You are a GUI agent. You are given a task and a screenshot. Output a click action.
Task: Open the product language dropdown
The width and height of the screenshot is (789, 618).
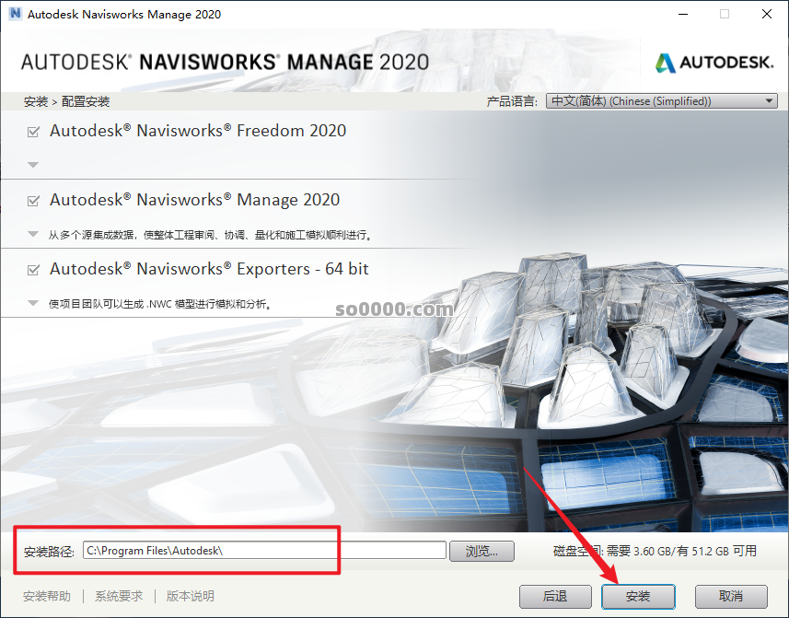pyautogui.click(x=661, y=101)
